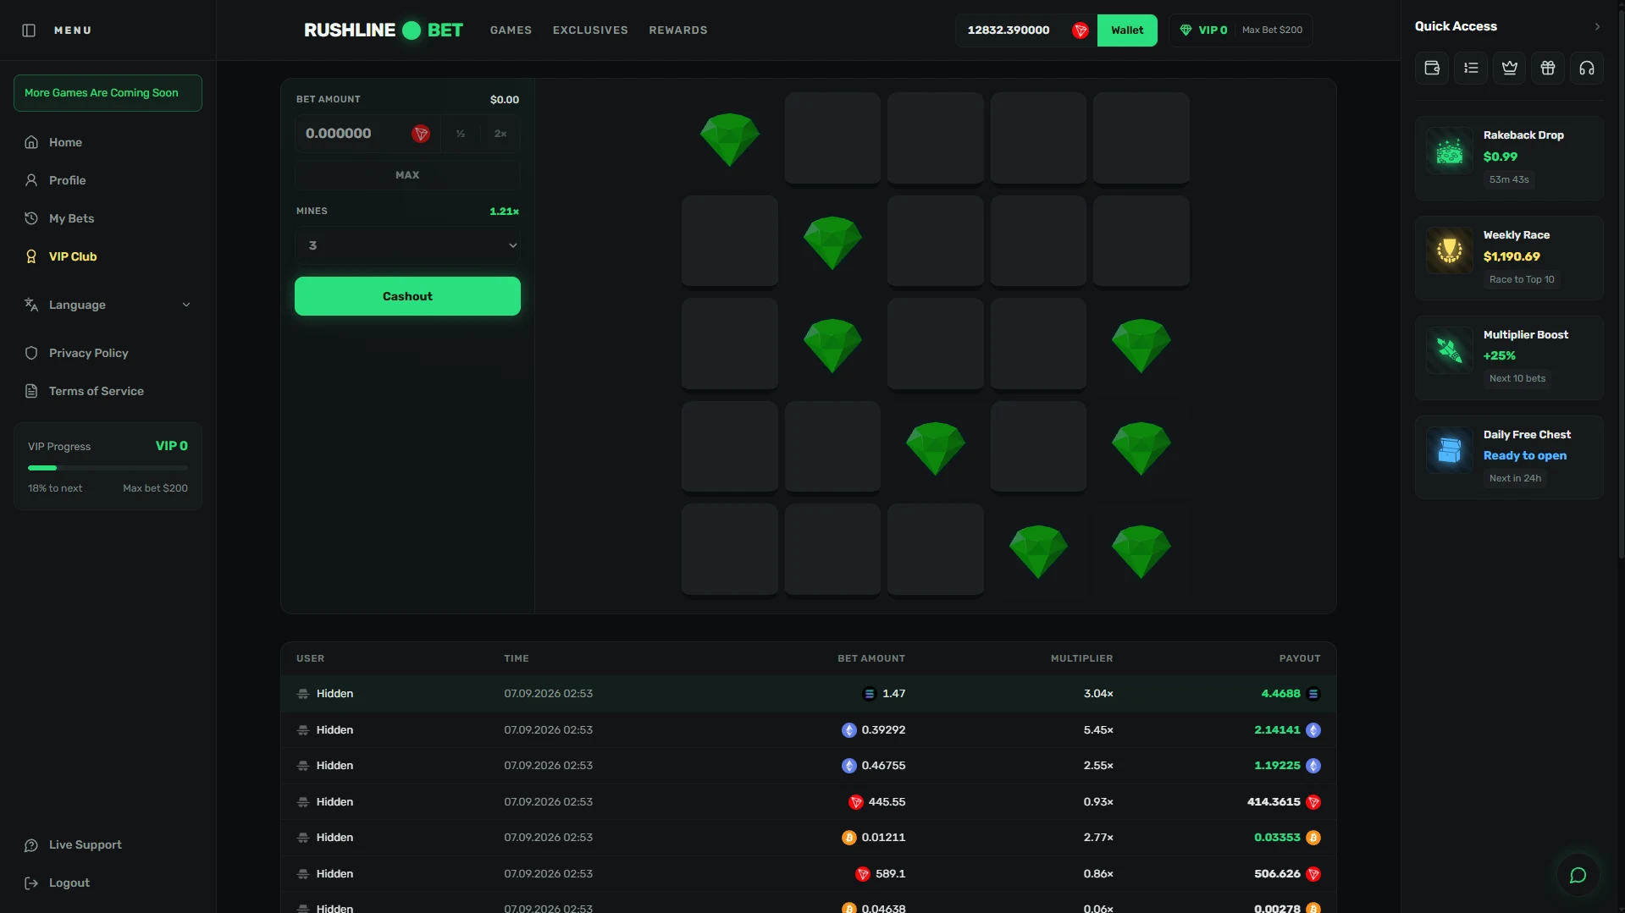
Task: Click Logout
Action: [x=69, y=883]
